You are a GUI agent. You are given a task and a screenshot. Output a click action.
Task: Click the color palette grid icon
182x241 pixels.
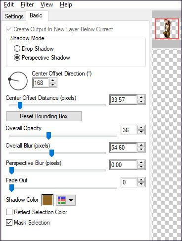[62, 200]
